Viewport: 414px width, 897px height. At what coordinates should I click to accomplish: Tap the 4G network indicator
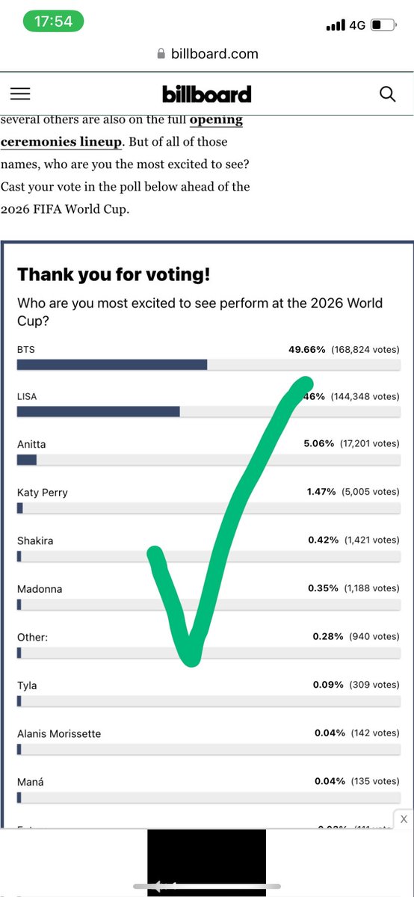click(357, 25)
